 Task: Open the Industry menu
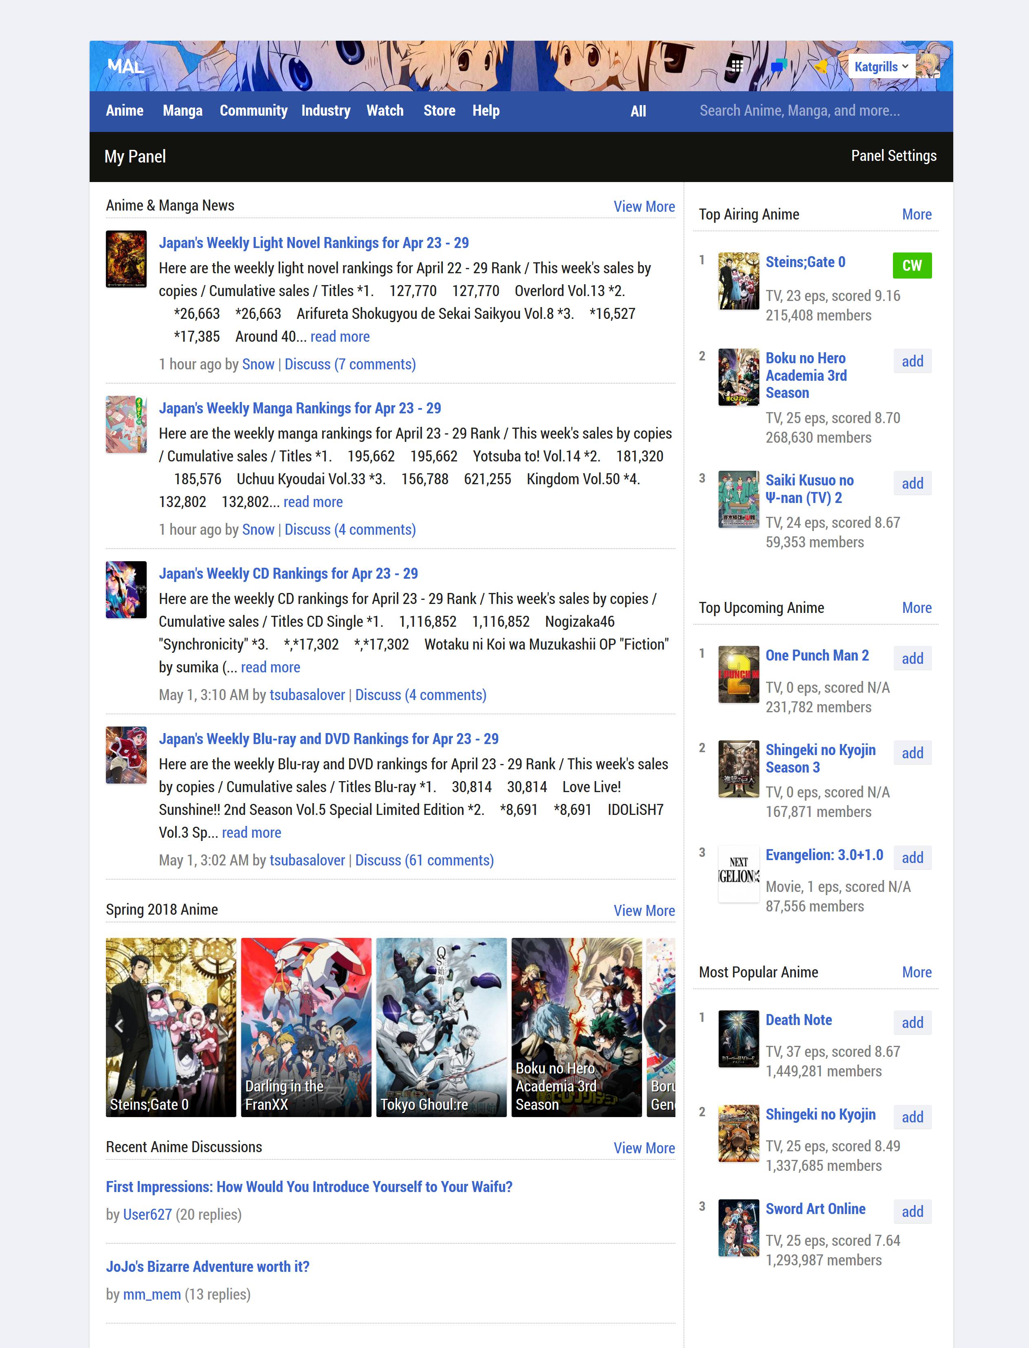[326, 111]
